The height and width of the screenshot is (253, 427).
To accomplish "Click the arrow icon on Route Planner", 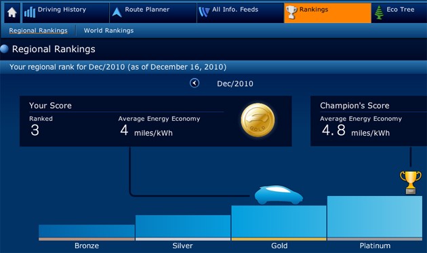I will click(117, 12).
